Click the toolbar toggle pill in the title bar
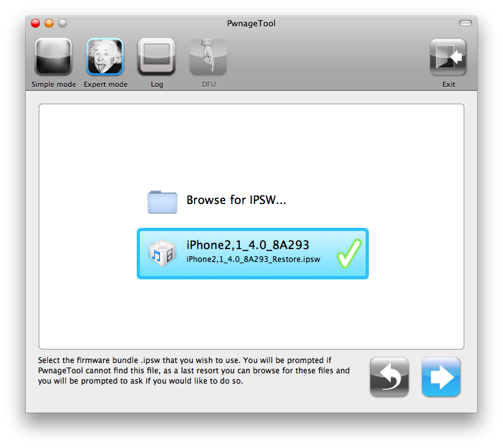 pos(465,23)
